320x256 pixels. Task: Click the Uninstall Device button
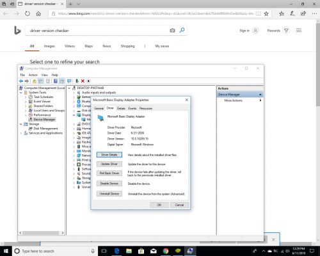109,194
